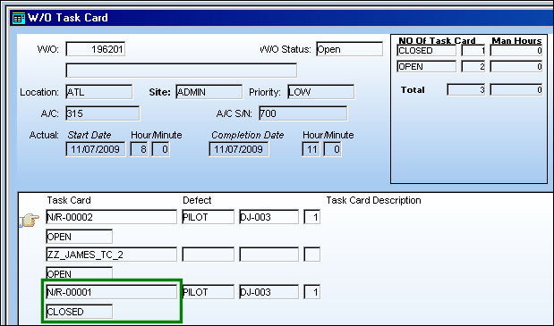Screen dimensions: 554x326
Task: Click the OPEN status under ZZ_JAMES_TC_2
Action: (x=79, y=273)
